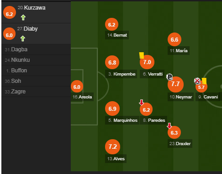Select Buffon in the substitutes list

coord(36,71)
